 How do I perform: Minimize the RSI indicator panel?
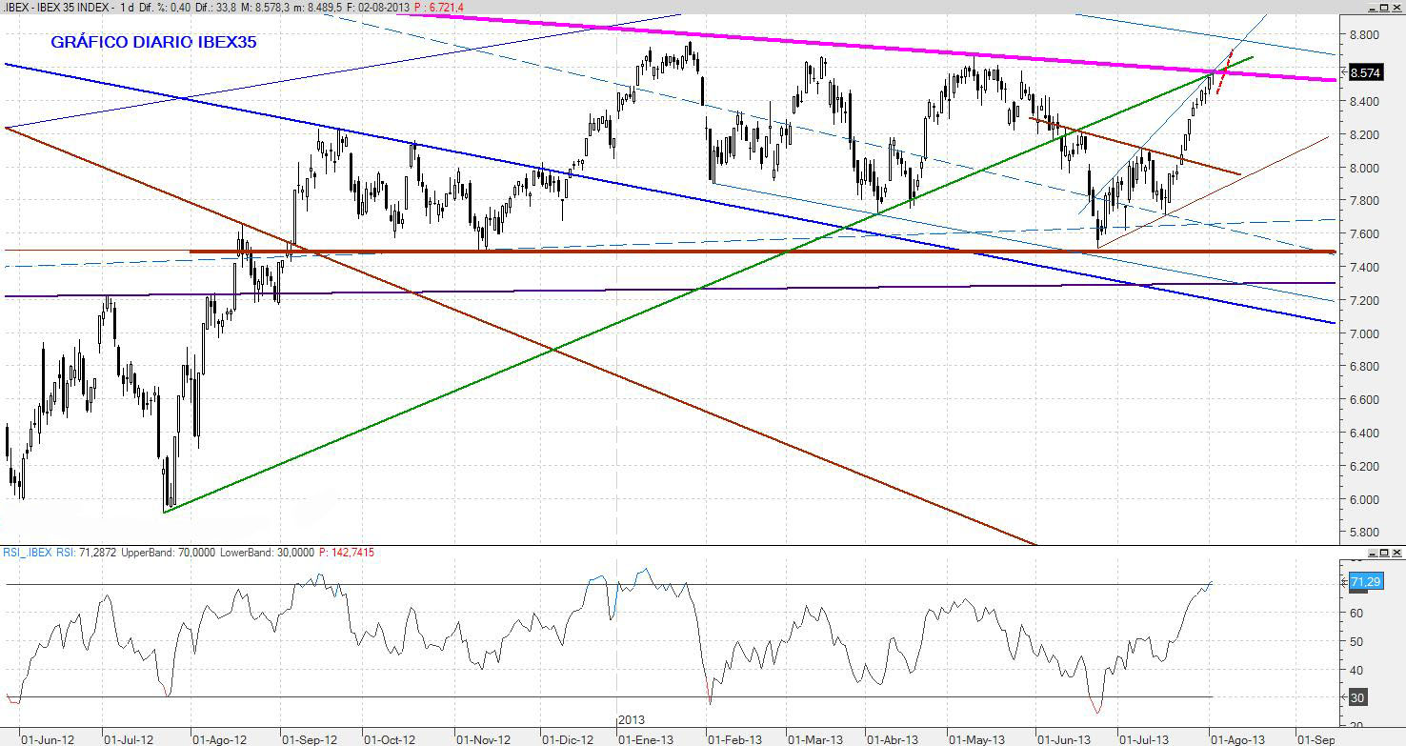1373,553
